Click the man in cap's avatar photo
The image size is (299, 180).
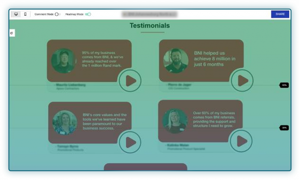click(x=63, y=61)
